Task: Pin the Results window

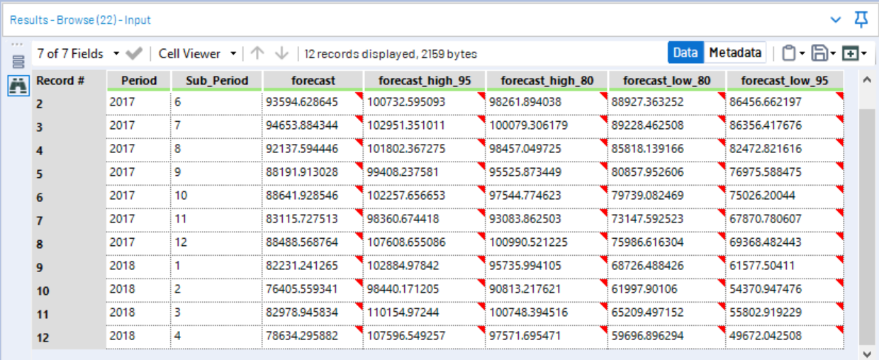Action: point(861,20)
